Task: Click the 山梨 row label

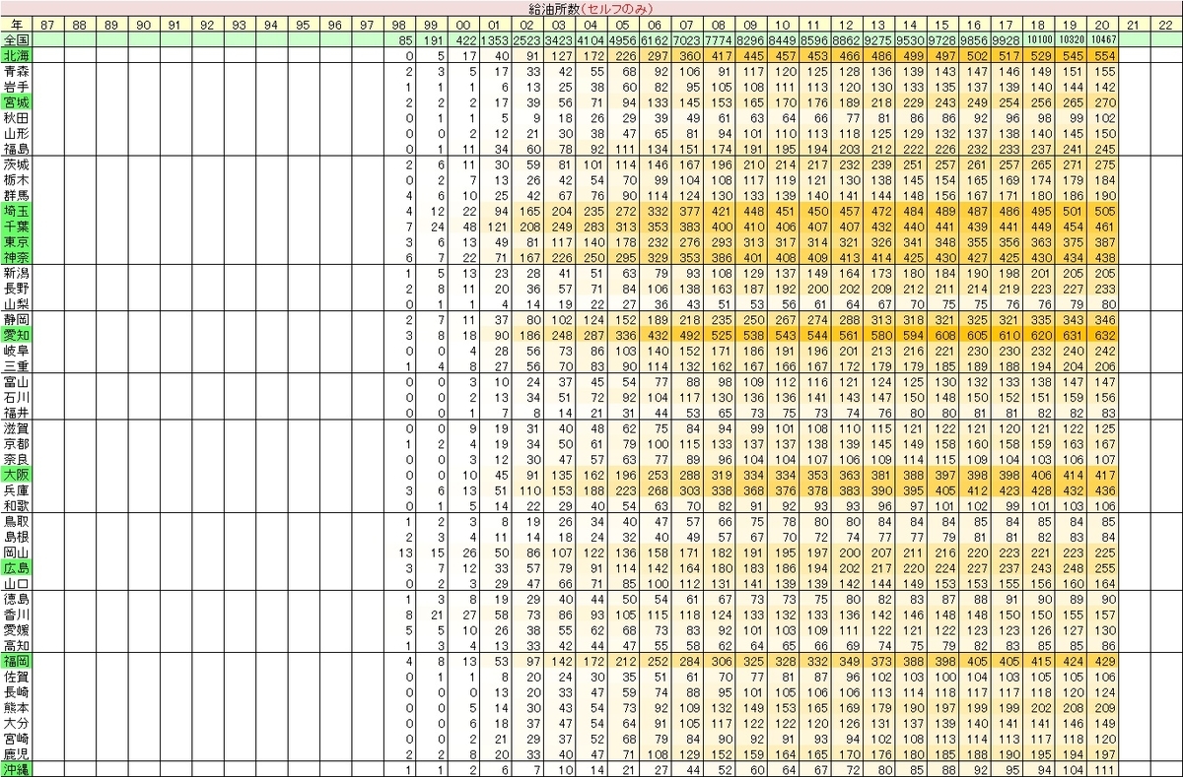Action: click(x=16, y=303)
